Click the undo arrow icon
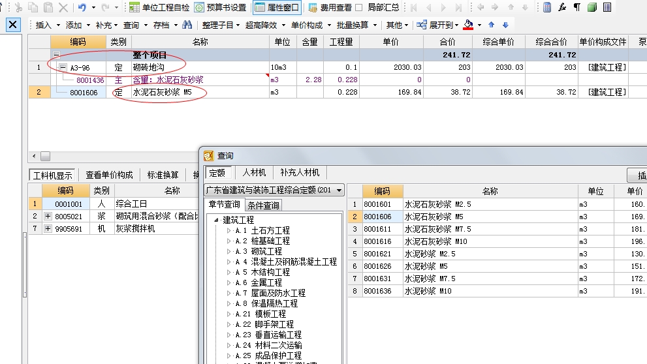647x364 pixels. click(82, 7)
